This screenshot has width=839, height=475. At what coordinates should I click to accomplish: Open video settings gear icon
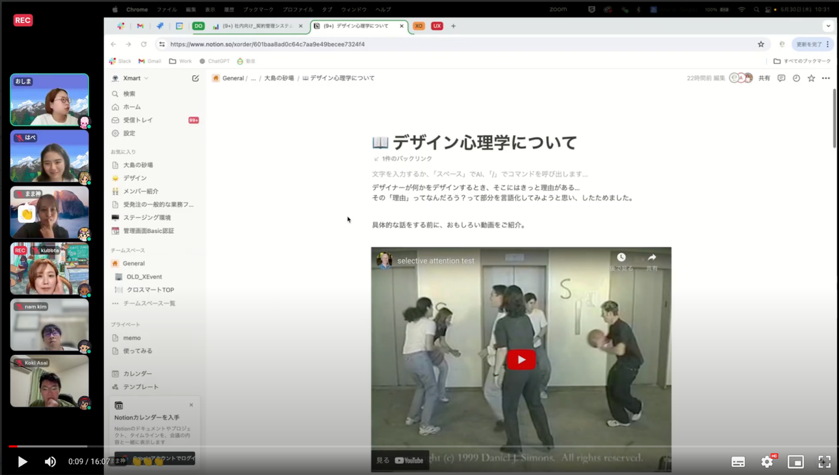(x=767, y=462)
